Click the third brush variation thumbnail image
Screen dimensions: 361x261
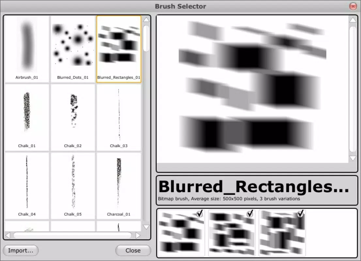(x=282, y=233)
